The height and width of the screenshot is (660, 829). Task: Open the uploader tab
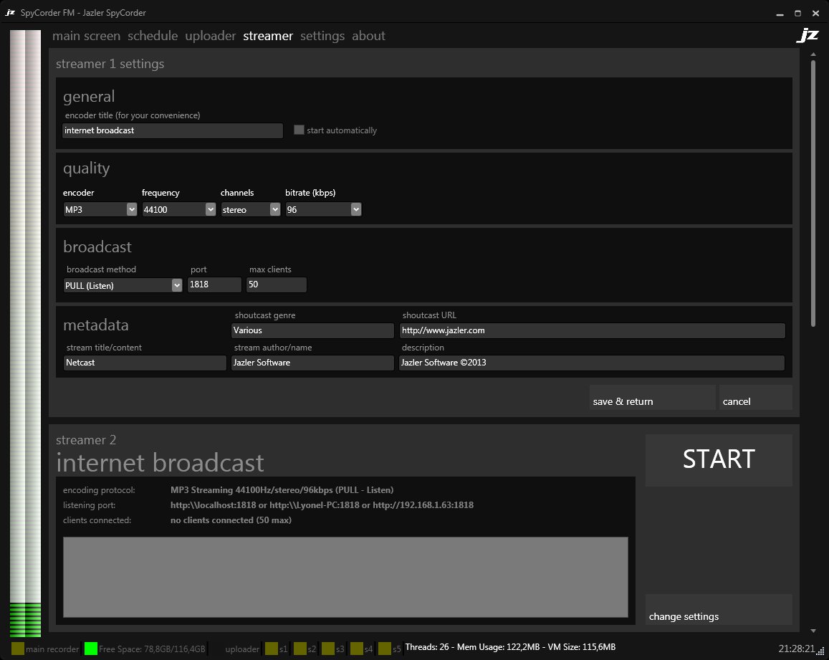[210, 36]
